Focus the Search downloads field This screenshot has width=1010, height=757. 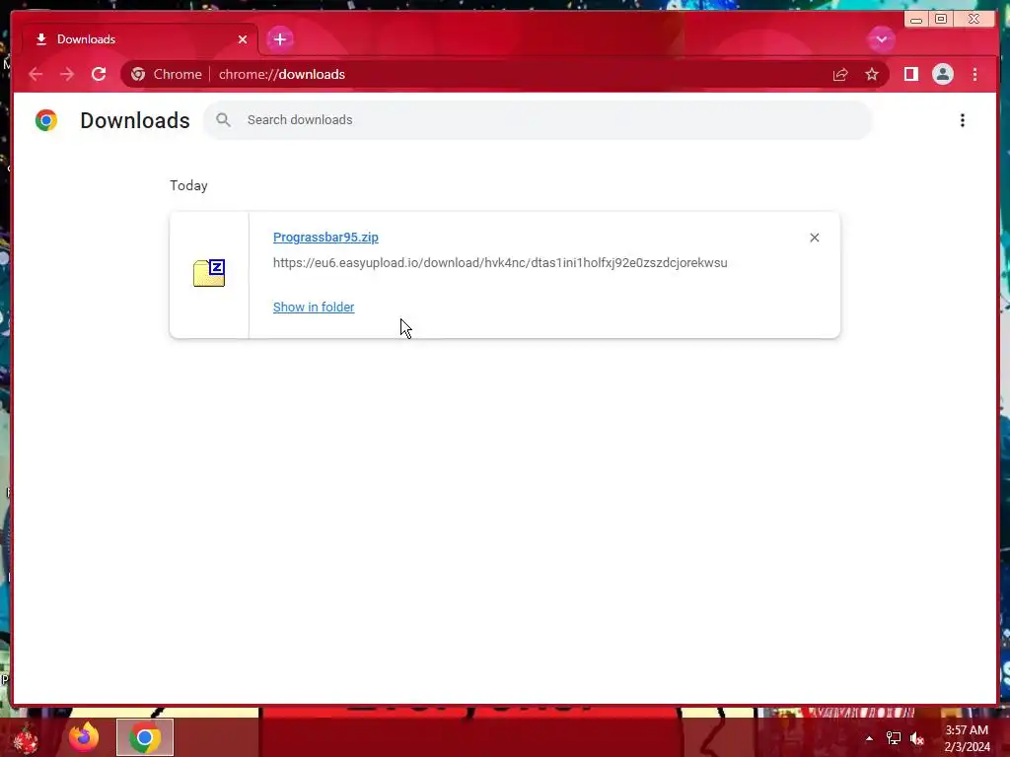538,119
